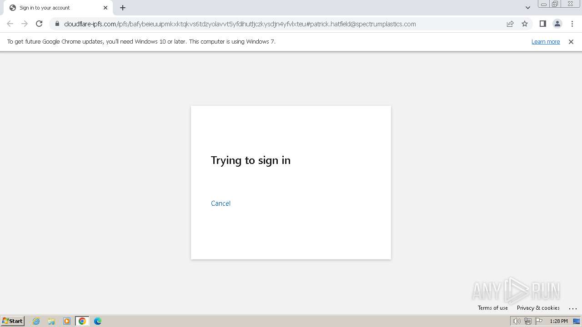Close the 'Sign in to your account' tab

[x=105, y=8]
